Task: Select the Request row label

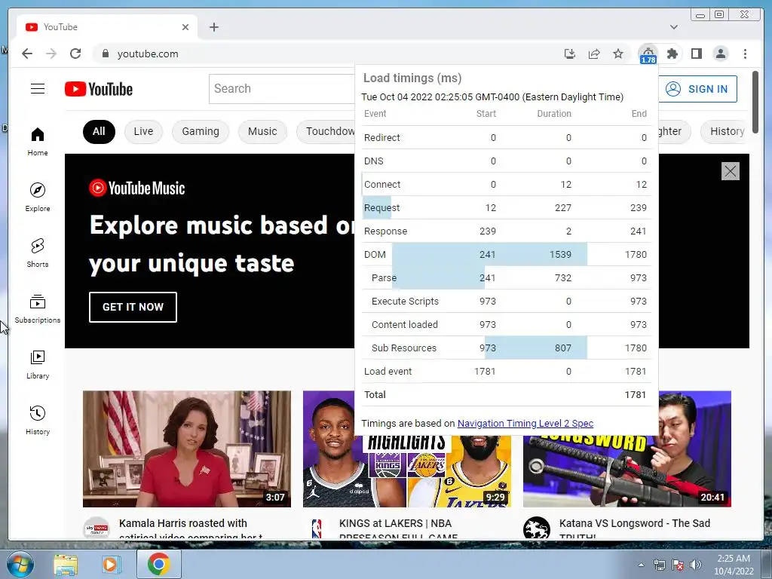Action: (x=381, y=208)
